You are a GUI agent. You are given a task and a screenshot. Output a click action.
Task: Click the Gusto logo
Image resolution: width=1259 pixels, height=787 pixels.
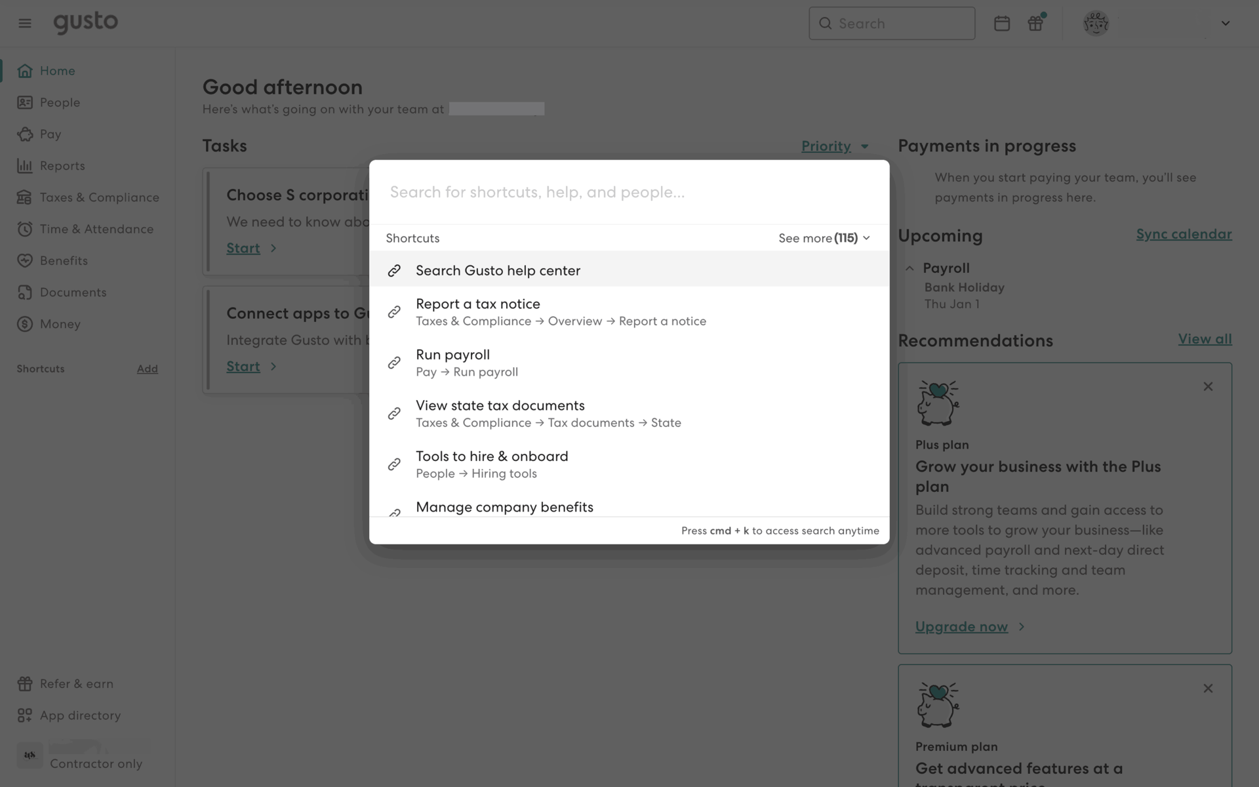tap(85, 23)
